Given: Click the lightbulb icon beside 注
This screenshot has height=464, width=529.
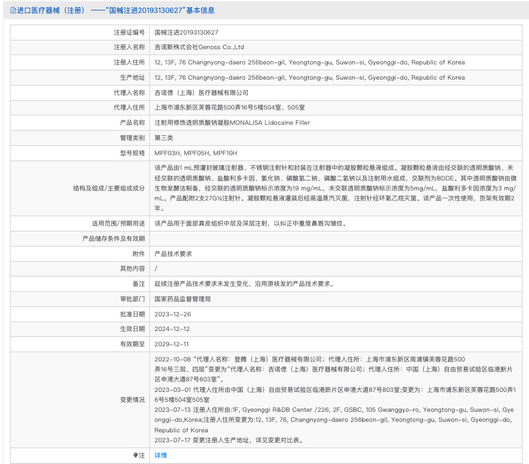Looking at the screenshot, I should point(135,455).
